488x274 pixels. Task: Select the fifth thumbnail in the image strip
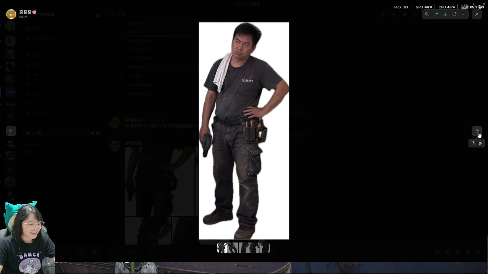pos(265,248)
